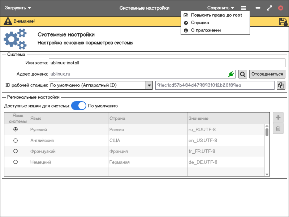The height and width of the screenshot is (217, 289).
Task: Open the Загрузить dropdown menu
Action: pyautogui.click(x=18, y=8)
